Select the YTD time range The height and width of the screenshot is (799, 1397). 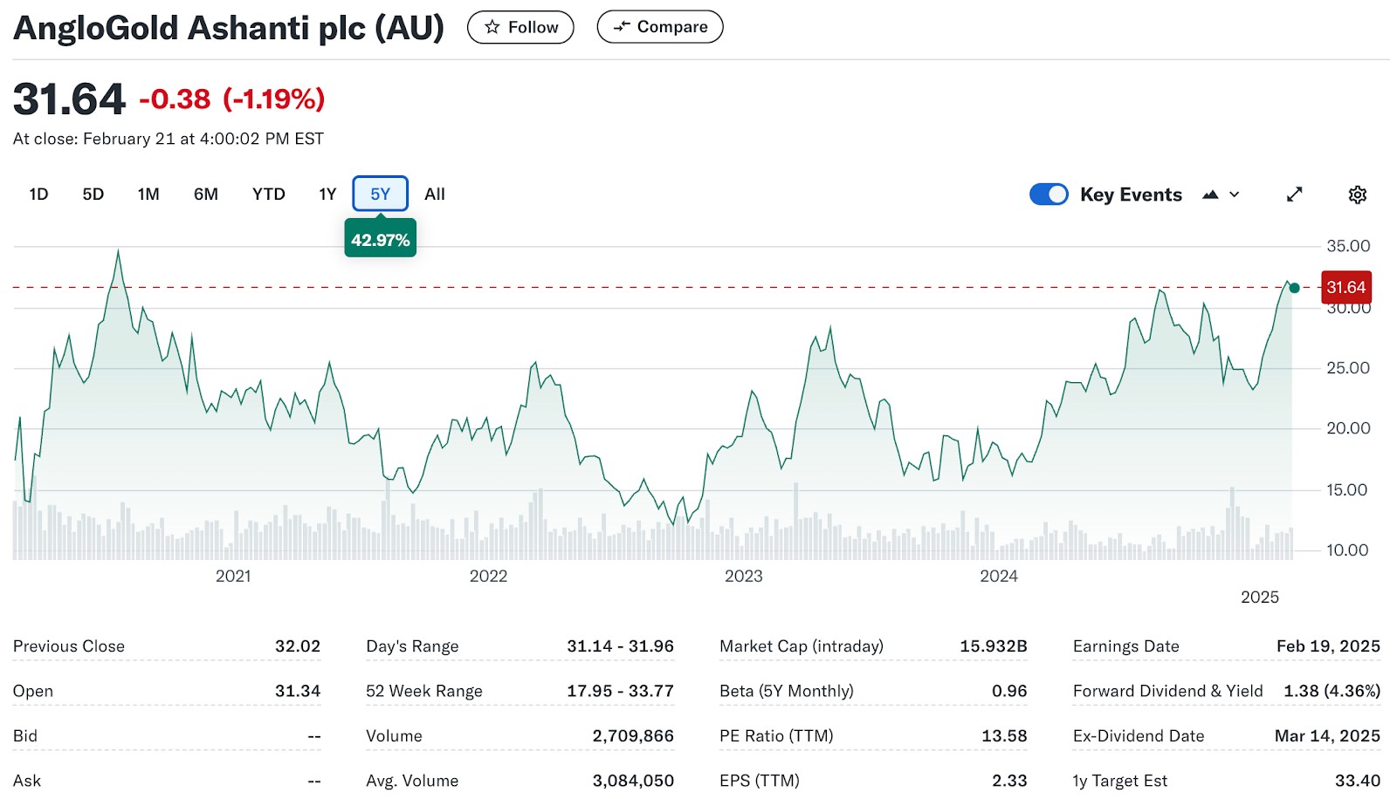[x=269, y=194]
